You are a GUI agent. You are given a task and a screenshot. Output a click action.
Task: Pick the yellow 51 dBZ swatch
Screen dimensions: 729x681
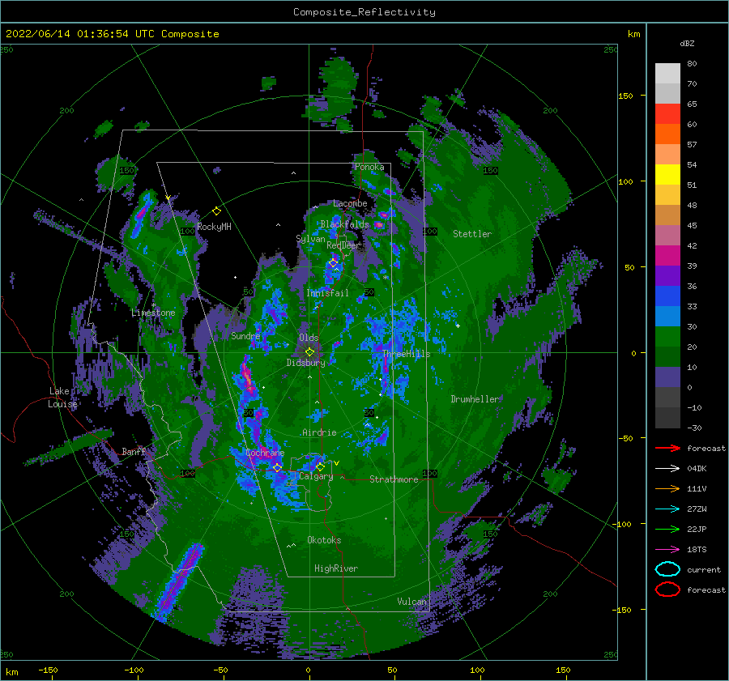(667, 174)
